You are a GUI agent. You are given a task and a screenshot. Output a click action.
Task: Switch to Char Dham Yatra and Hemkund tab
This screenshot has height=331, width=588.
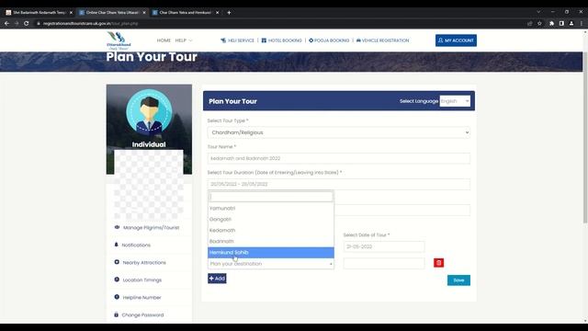click(186, 12)
